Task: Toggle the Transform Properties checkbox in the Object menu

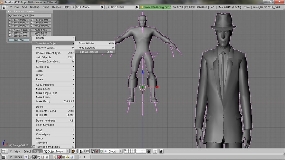Action: 34,147
